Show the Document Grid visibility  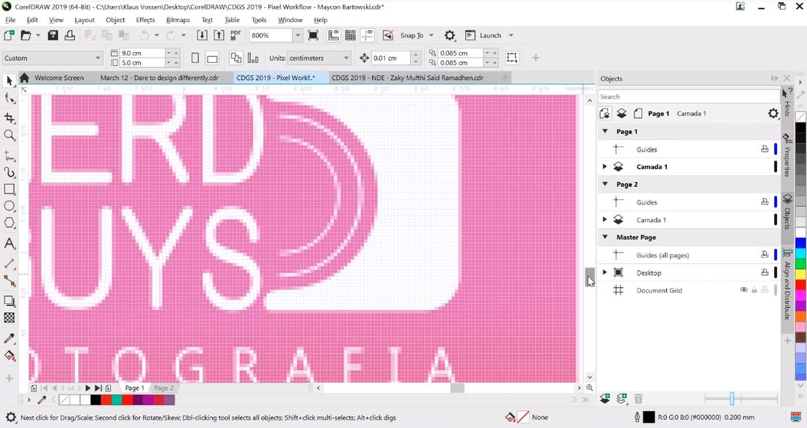(743, 290)
